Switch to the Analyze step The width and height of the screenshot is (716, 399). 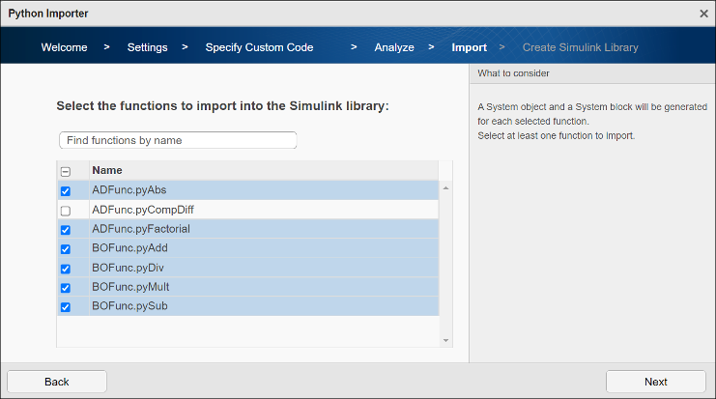point(394,47)
